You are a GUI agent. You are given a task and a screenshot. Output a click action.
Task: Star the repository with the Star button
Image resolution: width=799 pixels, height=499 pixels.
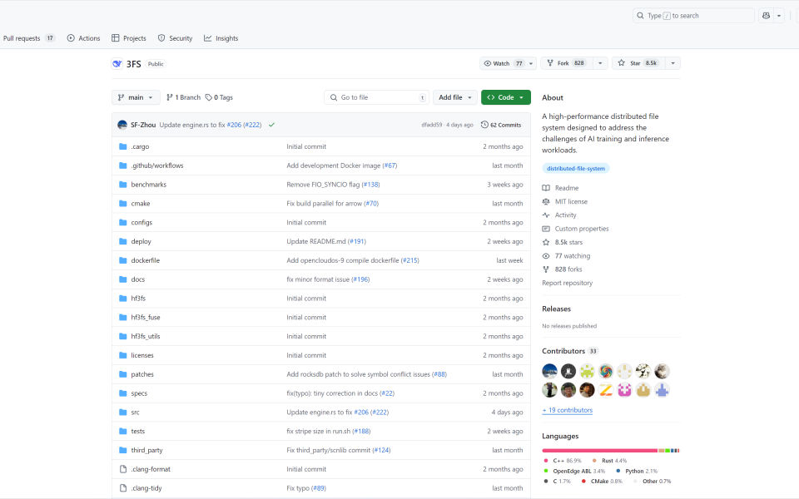(638, 63)
